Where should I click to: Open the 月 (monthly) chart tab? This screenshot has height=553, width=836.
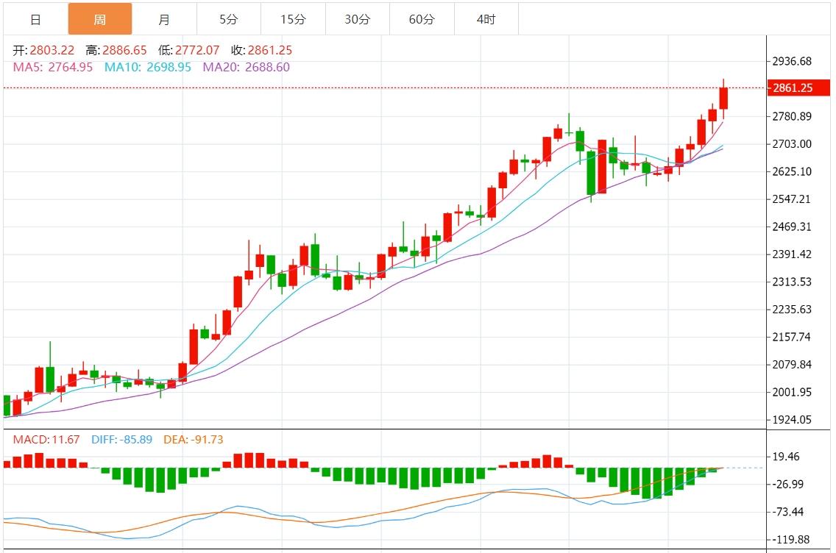click(164, 19)
